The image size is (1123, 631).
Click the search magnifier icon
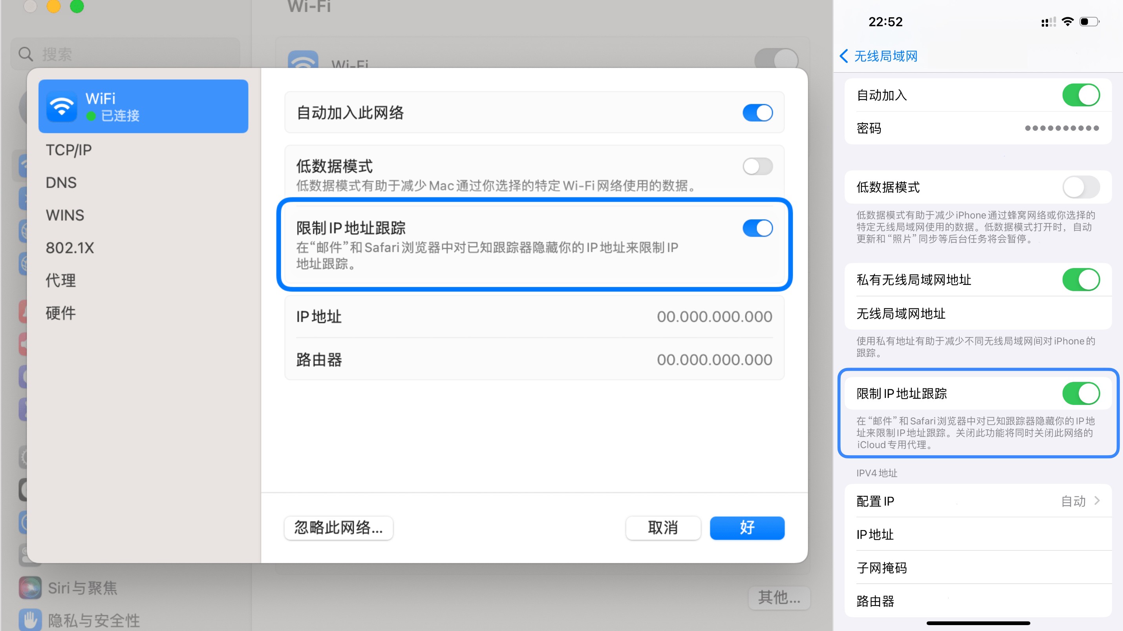(x=26, y=55)
